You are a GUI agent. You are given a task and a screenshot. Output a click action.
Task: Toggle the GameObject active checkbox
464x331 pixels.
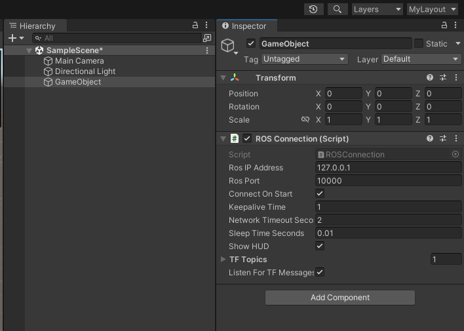pos(251,43)
